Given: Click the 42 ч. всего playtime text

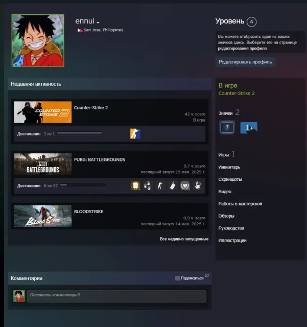Looking at the screenshot, I should (195, 114).
